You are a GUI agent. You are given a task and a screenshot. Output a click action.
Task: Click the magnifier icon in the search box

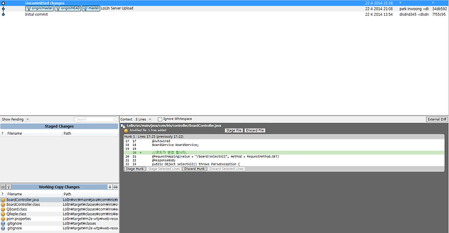pyautogui.click(x=115, y=119)
